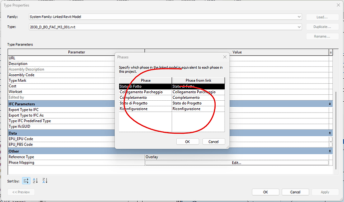Select the Riconfigurazione cell in Phase column
The height and width of the screenshot is (202, 344).
145,109
